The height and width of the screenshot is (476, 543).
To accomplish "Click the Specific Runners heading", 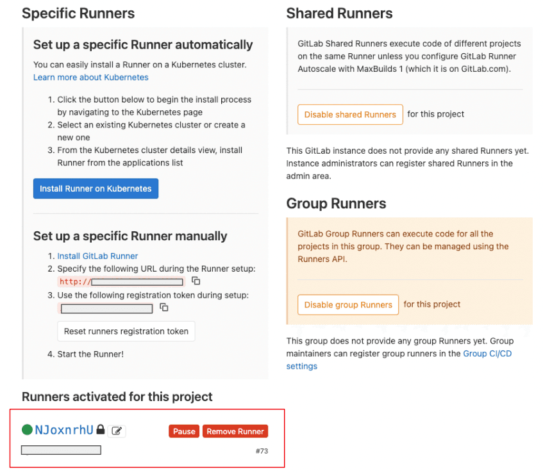I will tap(78, 13).
